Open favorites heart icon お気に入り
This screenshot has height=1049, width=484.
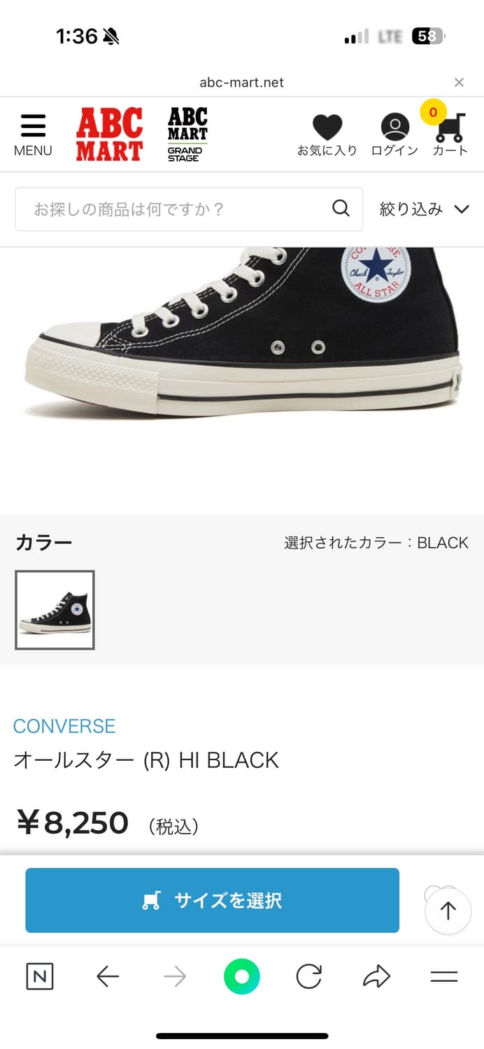(327, 135)
